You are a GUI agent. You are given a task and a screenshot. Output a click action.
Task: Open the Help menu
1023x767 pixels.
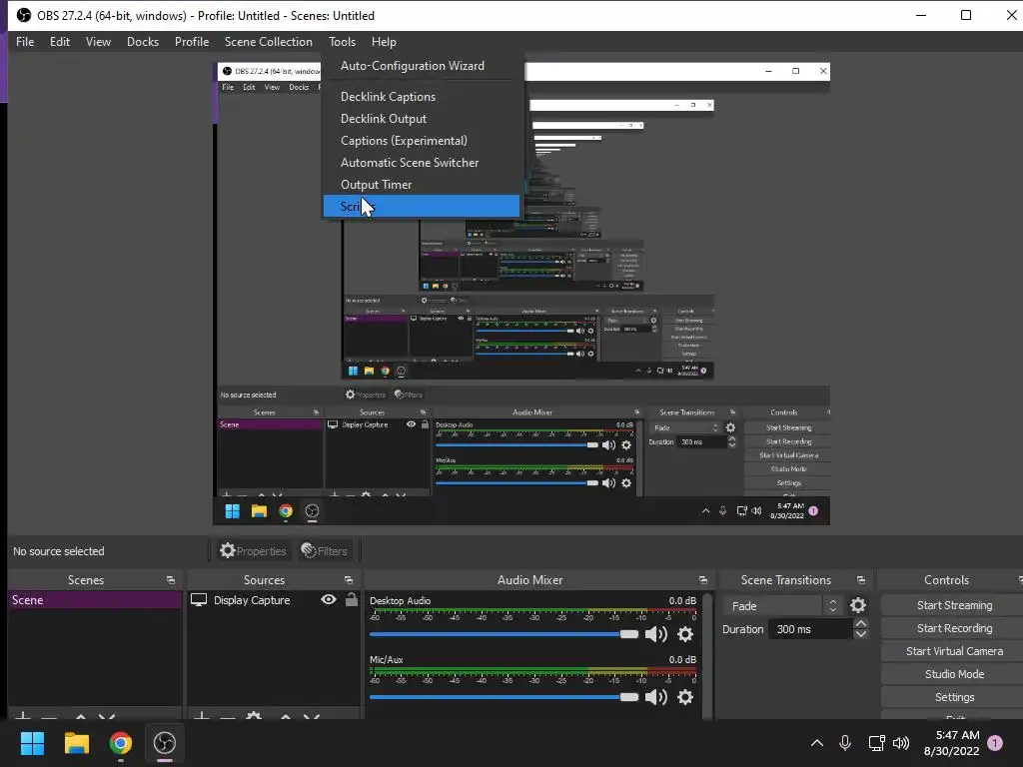[384, 42]
